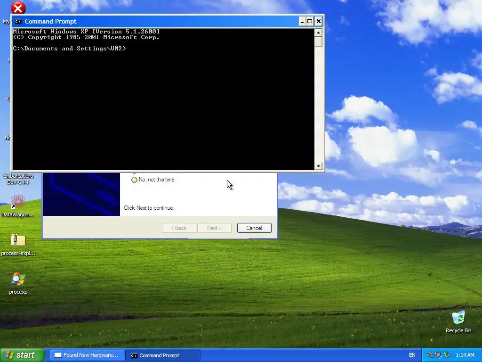Close the Command Prompt window
This screenshot has width=482, height=362.
pyautogui.click(x=319, y=21)
